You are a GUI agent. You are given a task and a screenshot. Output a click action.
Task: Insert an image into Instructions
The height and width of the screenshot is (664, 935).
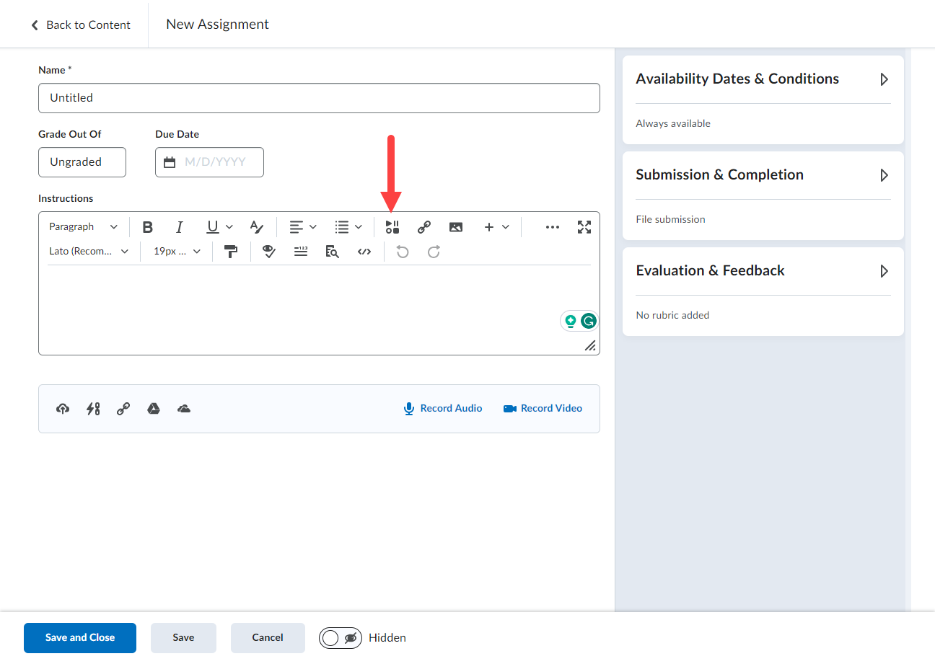[x=456, y=227]
